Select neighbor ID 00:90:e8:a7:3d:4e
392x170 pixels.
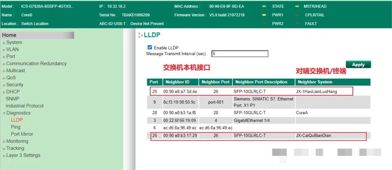tap(180, 92)
